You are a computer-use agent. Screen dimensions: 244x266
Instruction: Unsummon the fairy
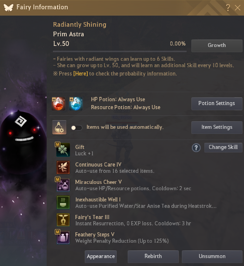pos(212,256)
